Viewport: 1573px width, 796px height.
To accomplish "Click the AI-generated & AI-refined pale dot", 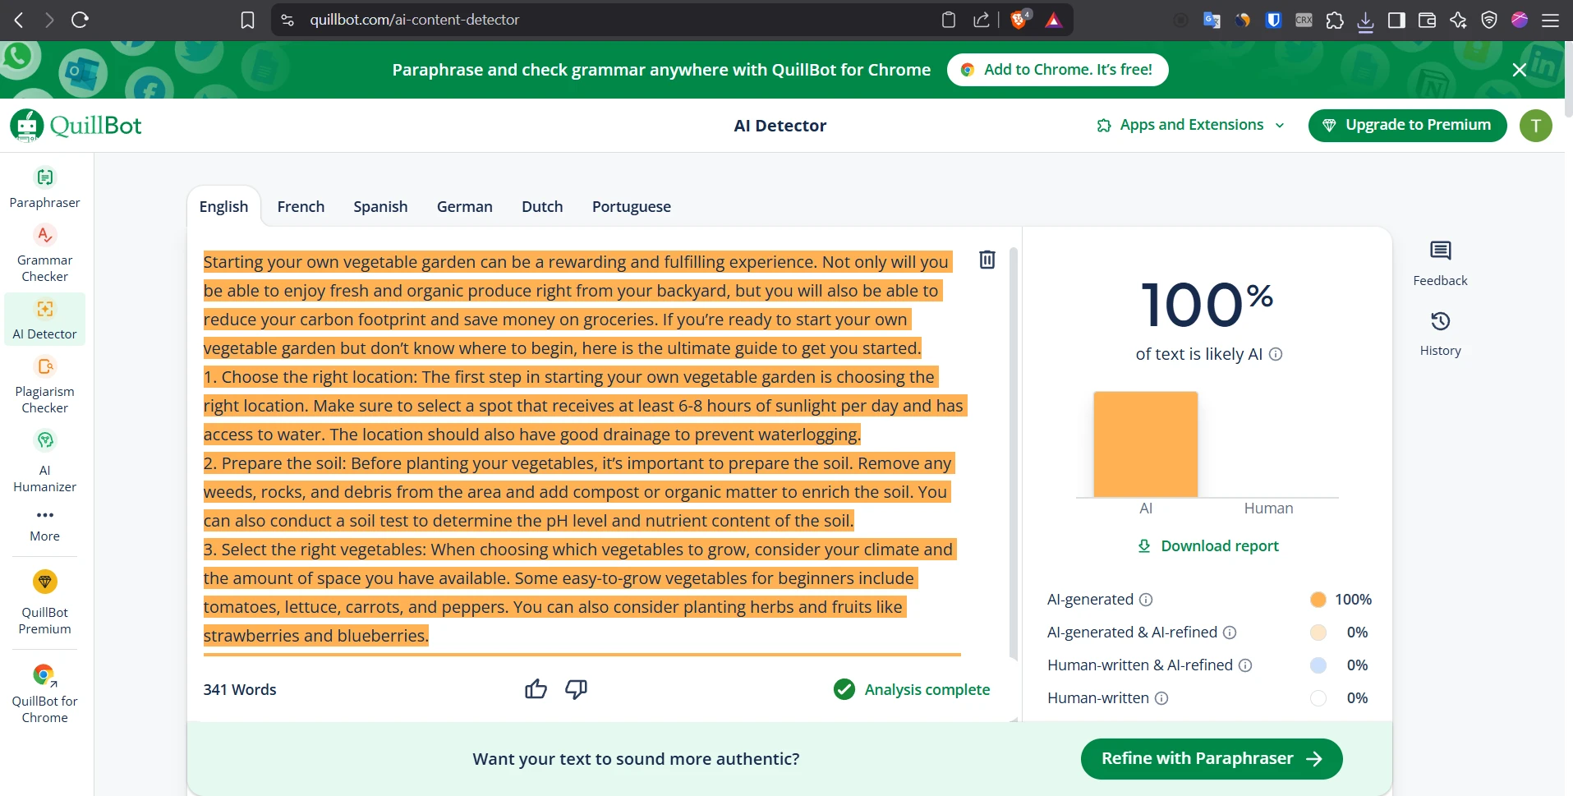I will pyautogui.click(x=1318, y=633).
